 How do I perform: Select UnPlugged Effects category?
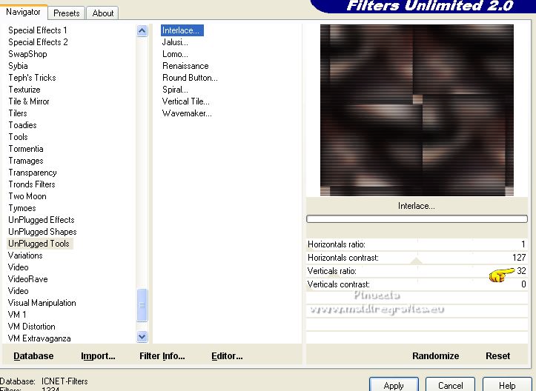click(42, 220)
